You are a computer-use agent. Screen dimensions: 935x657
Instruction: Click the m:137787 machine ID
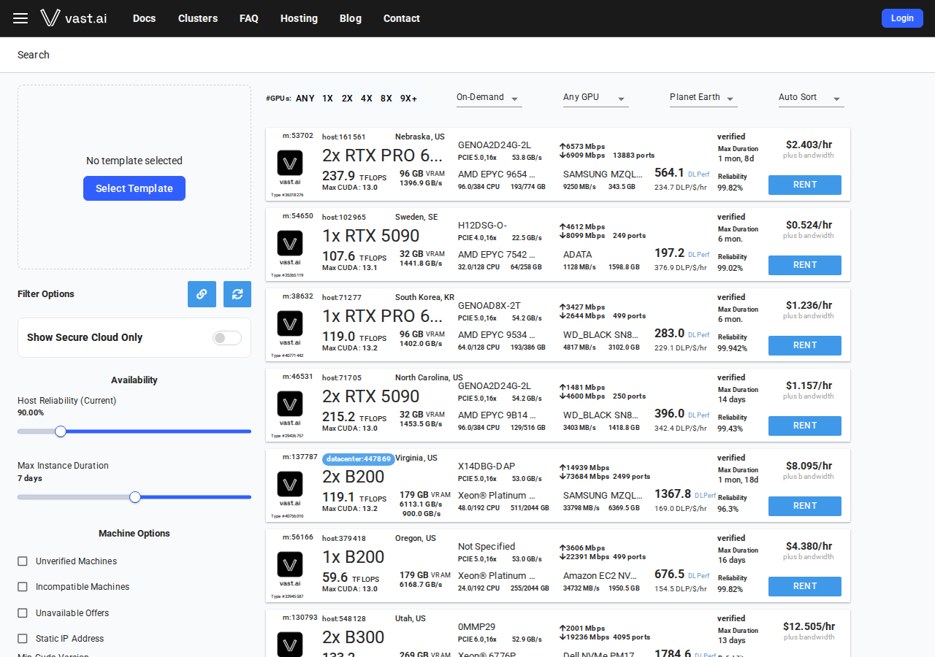click(x=300, y=457)
